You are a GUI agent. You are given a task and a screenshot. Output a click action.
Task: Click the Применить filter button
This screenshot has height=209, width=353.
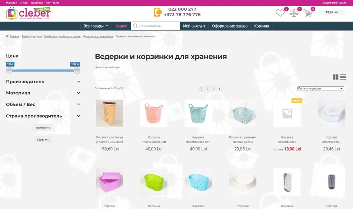43,128
